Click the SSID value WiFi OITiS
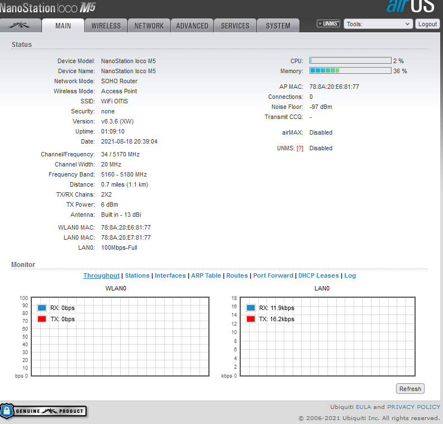Image resolution: width=443 pixels, height=424 pixels. (x=115, y=101)
